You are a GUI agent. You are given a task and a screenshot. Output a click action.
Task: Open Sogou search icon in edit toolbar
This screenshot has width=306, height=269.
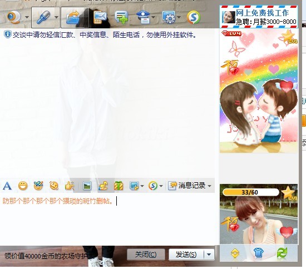[x=153, y=186]
